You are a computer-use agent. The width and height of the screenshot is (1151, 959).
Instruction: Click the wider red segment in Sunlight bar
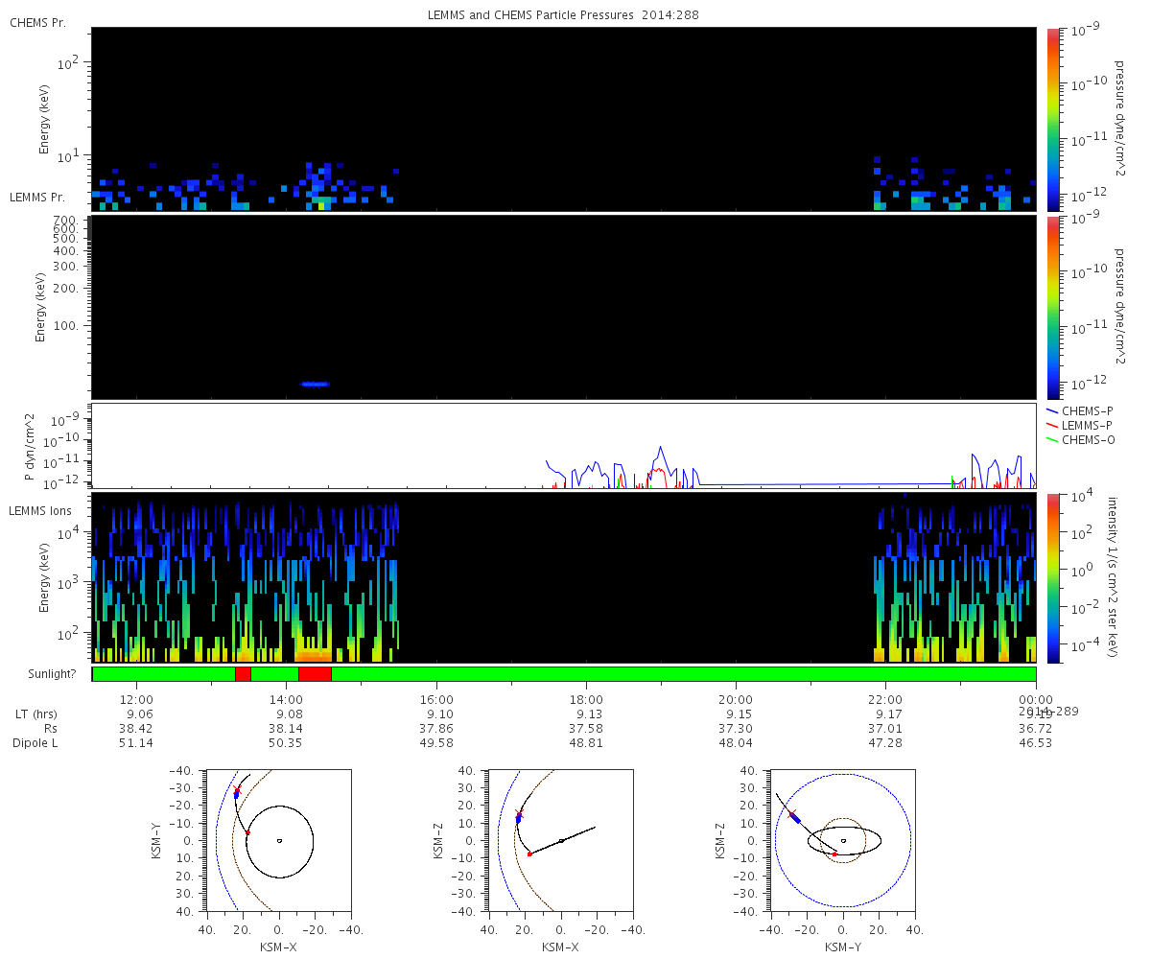click(315, 674)
